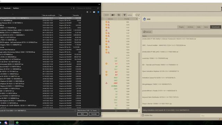
Task: Click the search magnifier icon in the file dialog
Action: [x=98, y=8]
